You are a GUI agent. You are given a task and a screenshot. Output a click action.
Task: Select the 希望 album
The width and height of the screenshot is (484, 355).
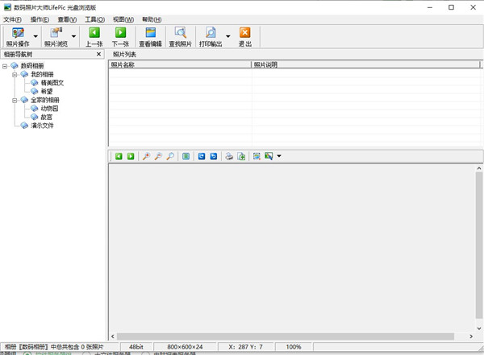pyautogui.click(x=47, y=91)
